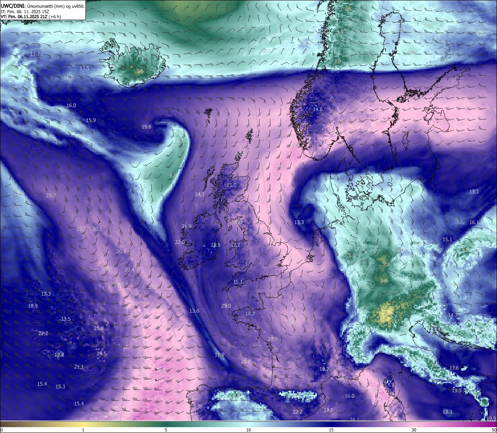Click the 3.4 value over central Europe

tap(384, 280)
